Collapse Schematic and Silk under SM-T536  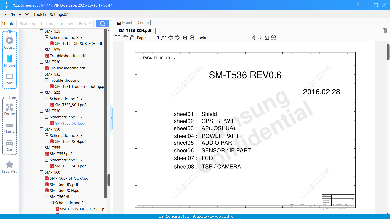coord(47,117)
